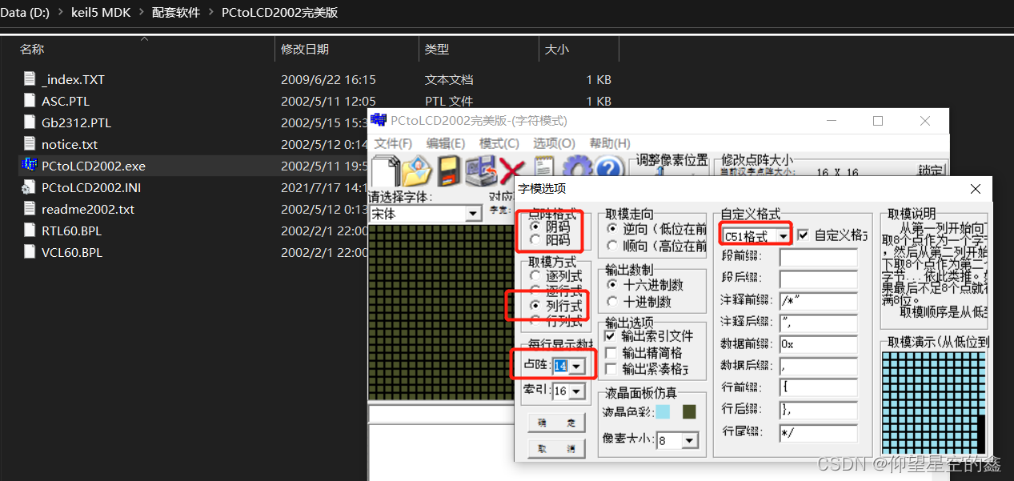Select the 阳码 dot-matrix format radio button
This screenshot has height=481, width=1014.
[x=535, y=241]
